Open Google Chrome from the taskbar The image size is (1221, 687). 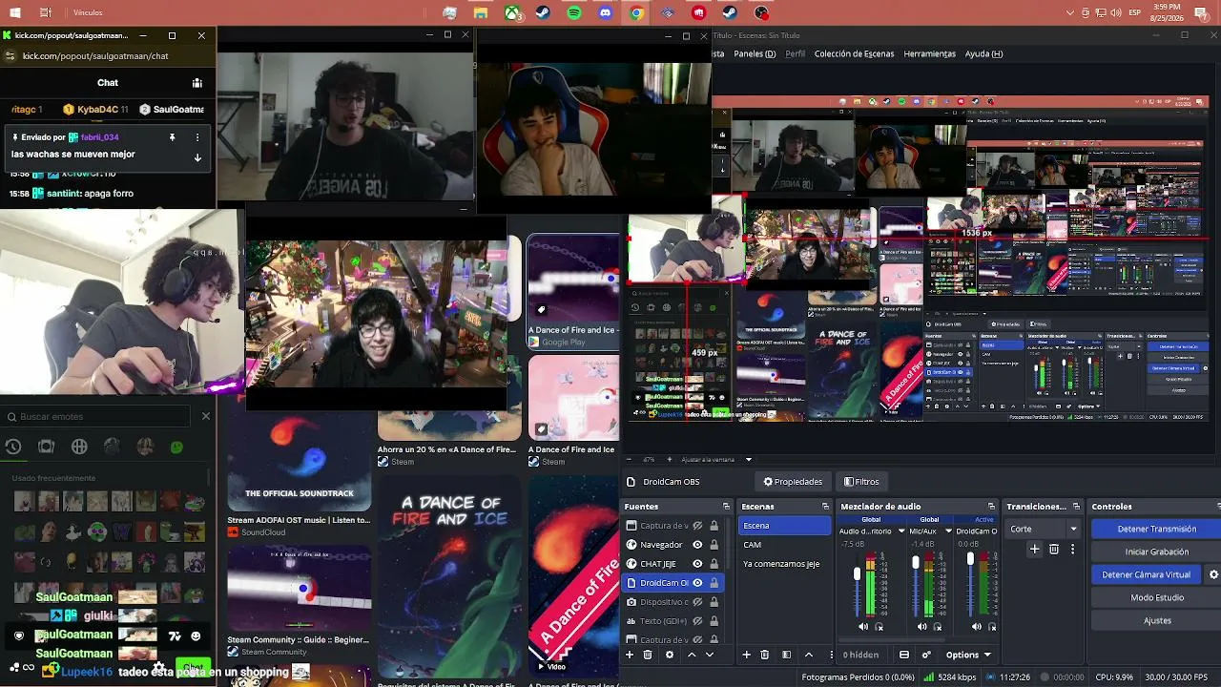(x=636, y=13)
